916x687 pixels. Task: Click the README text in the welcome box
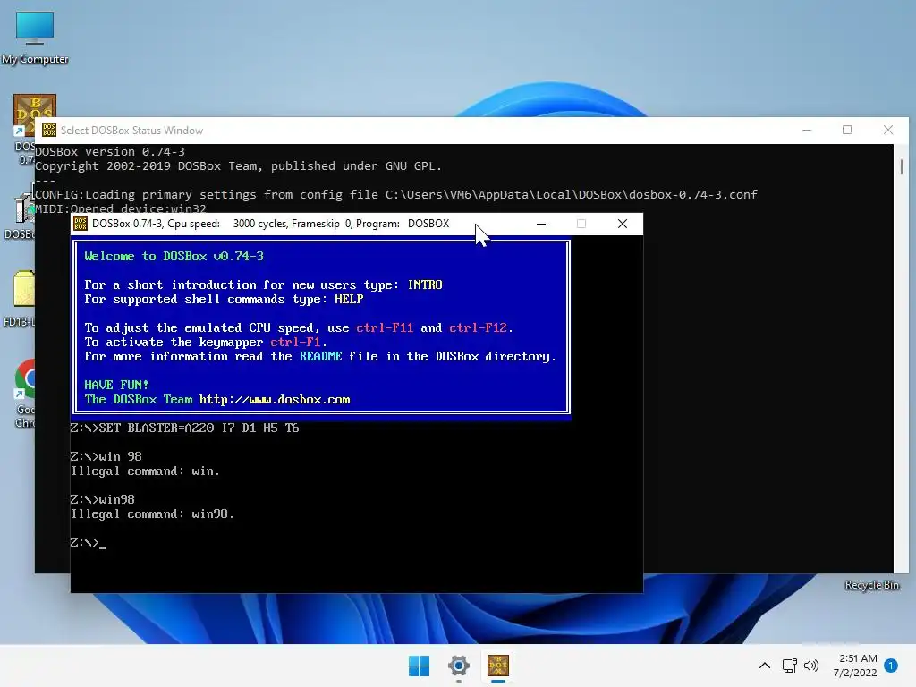coord(320,356)
